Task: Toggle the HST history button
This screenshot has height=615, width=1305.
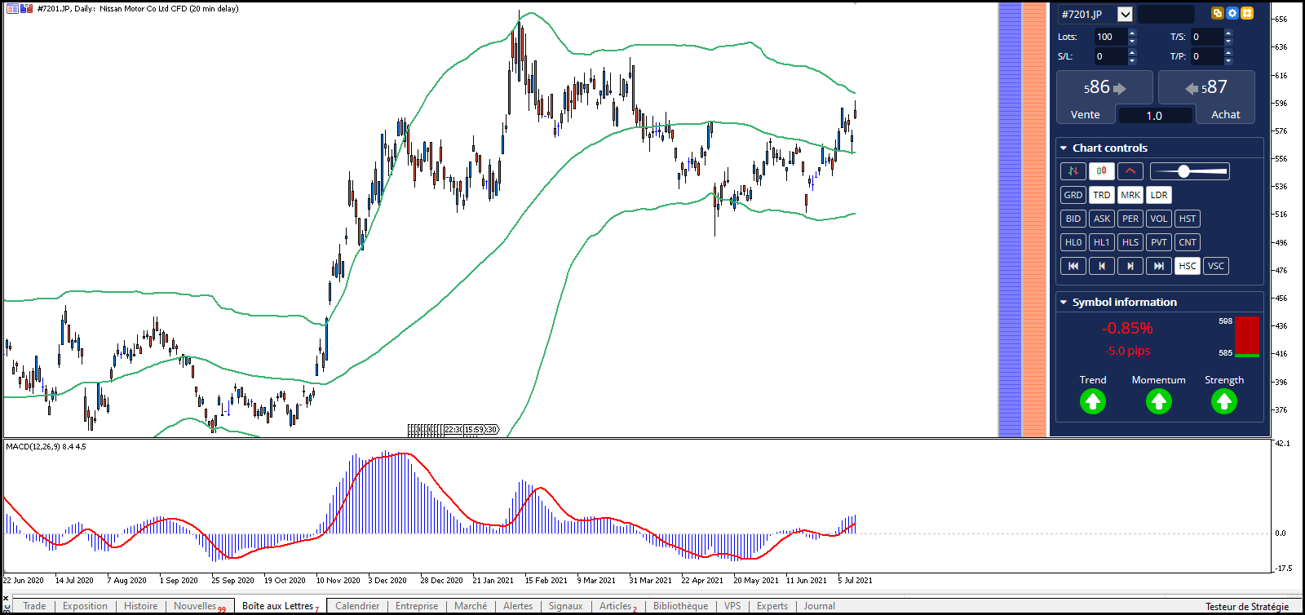Action: [1188, 219]
